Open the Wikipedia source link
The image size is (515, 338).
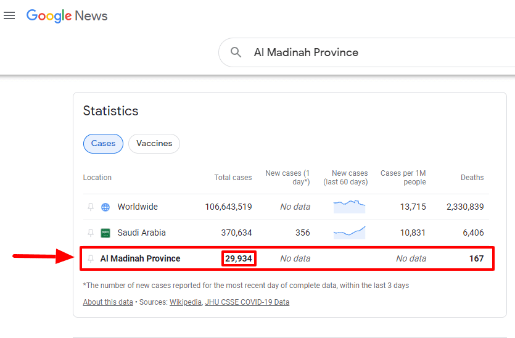[186, 302]
